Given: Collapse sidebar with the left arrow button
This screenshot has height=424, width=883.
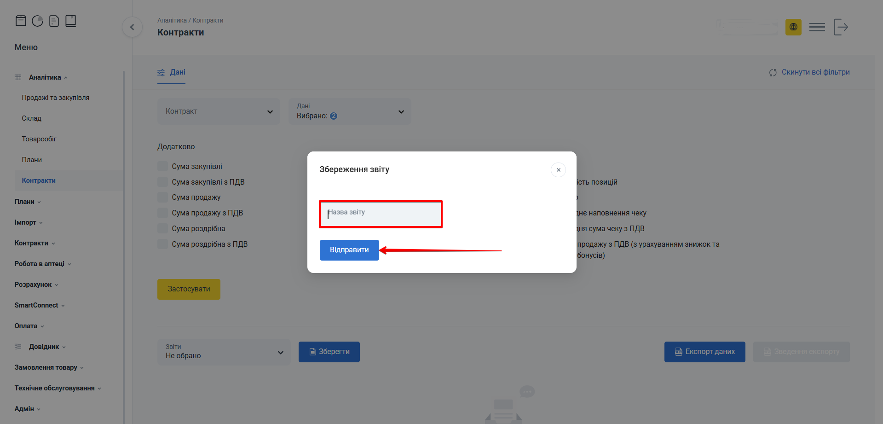Looking at the screenshot, I should [x=132, y=27].
